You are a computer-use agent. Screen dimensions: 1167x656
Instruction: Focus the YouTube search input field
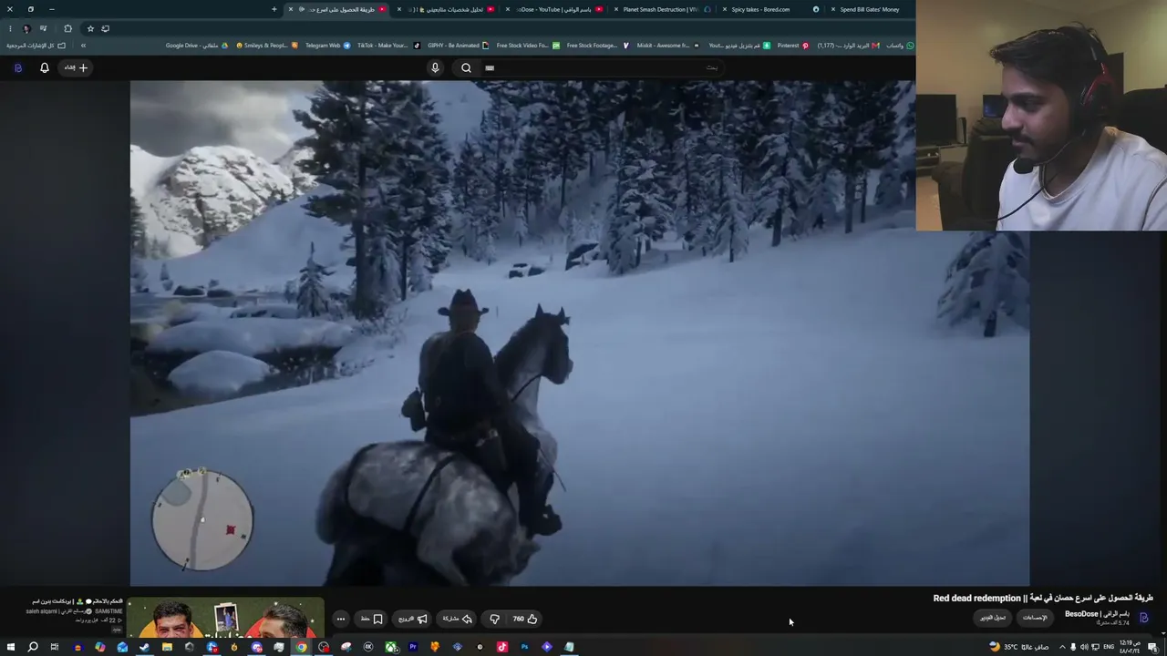click(602, 67)
